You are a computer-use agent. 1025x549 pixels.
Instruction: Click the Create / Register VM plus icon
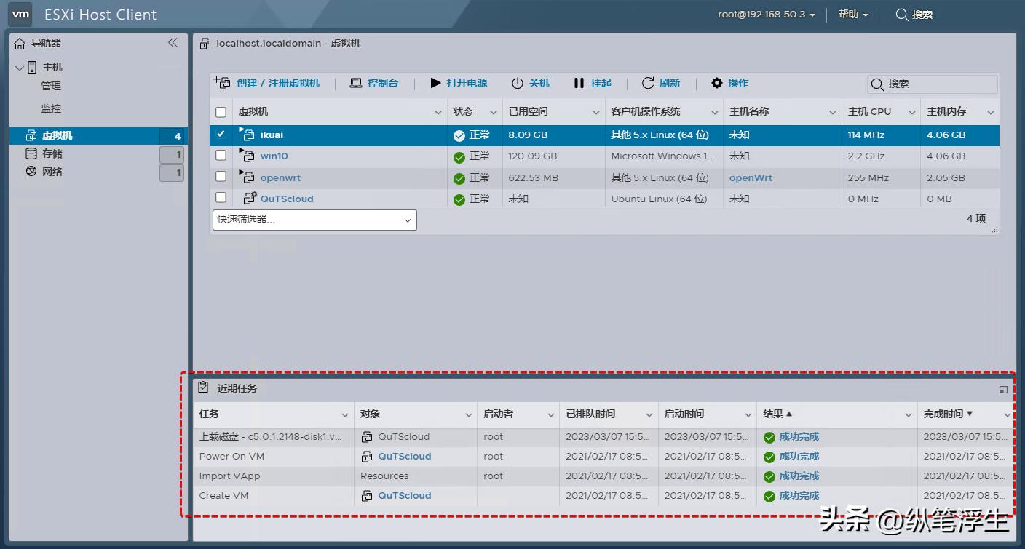[222, 83]
